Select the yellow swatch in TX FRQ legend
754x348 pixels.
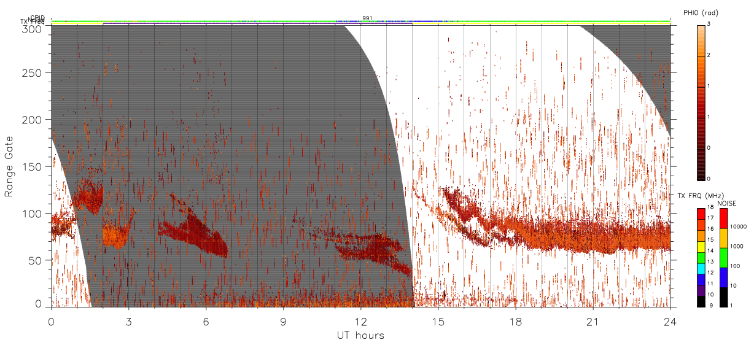point(701,247)
